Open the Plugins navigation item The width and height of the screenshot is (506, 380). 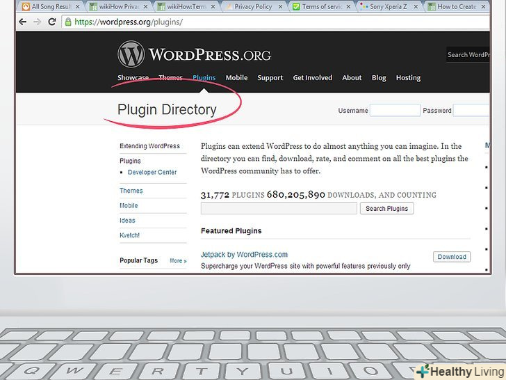tap(204, 78)
